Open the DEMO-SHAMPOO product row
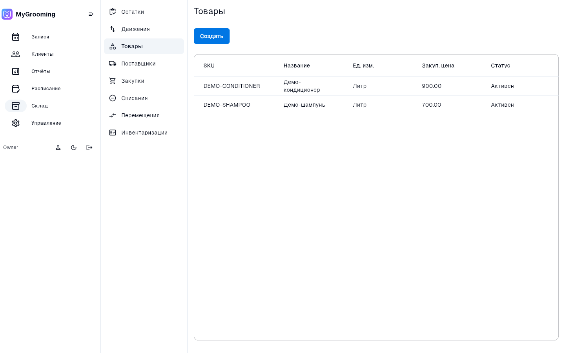This screenshot has height=353, width=565. 376,105
